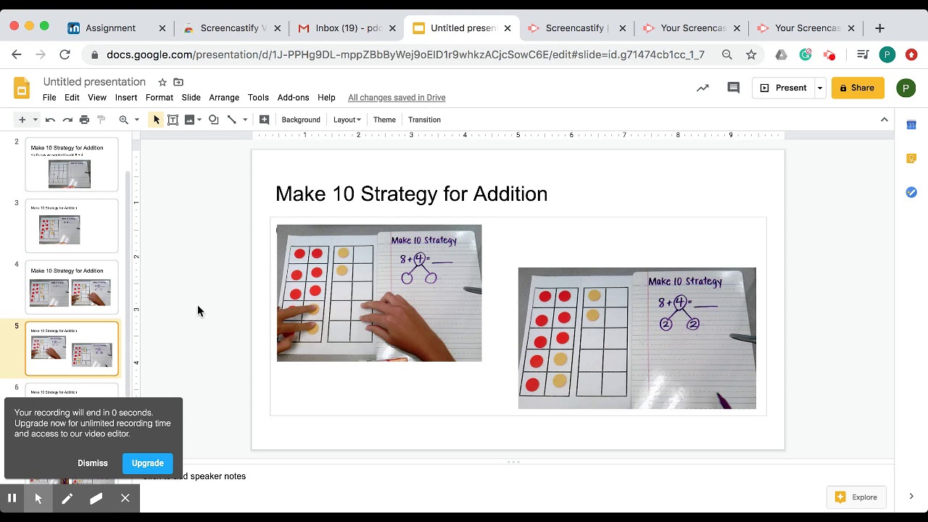
Task: Collapse the toolbar menus with chevron
Action: click(884, 120)
